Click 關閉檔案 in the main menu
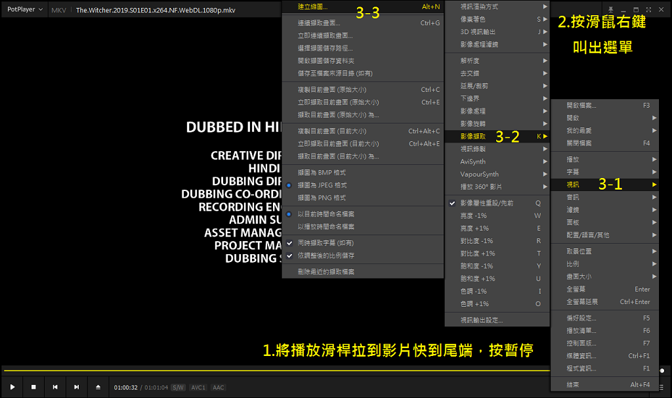The width and height of the screenshot is (672, 398). coord(604,143)
